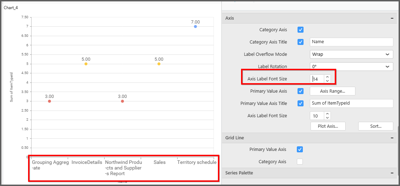Collapse the Series Palette section
This screenshot has width=400, height=186.
click(x=392, y=173)
